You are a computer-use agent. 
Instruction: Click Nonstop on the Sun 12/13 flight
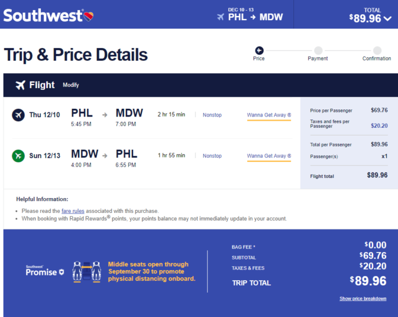tap(212, 156)
